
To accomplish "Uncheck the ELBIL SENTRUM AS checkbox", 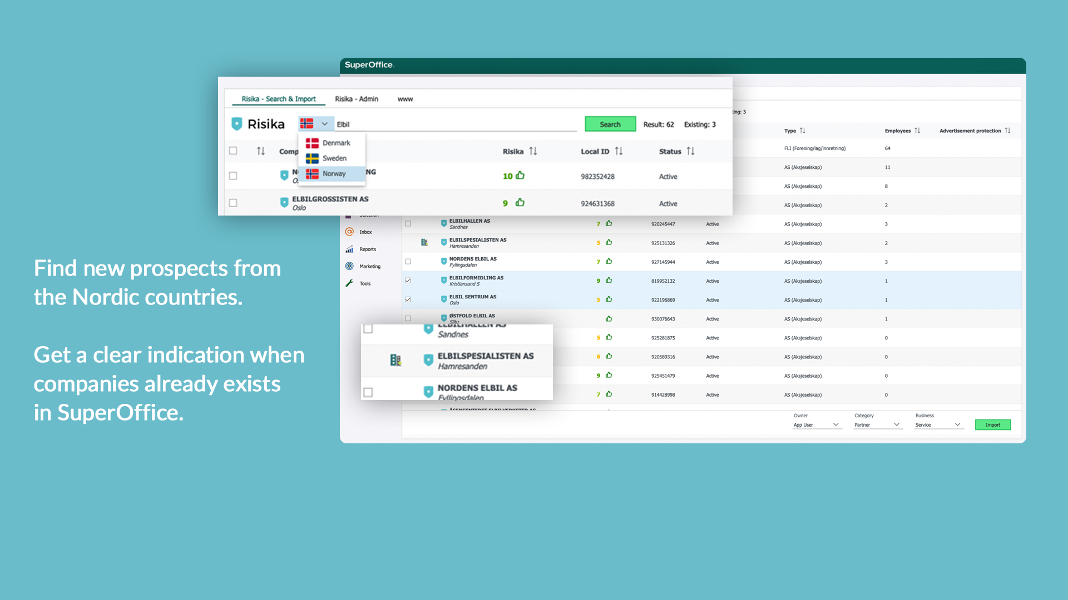I will tap(408, 299).
